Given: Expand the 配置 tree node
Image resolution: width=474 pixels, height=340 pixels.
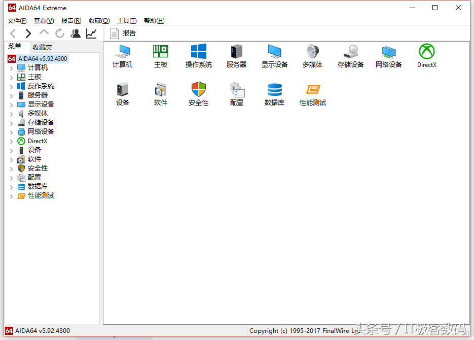Looking at the screenshot, I should pos(12,178).
